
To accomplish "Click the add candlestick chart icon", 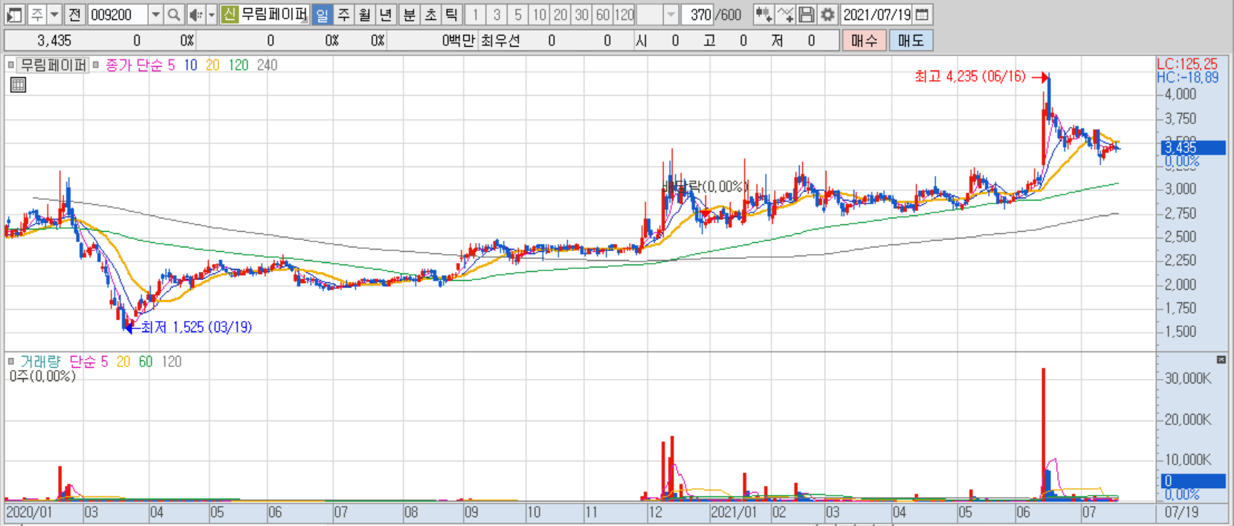I will (x=763, y=14).
